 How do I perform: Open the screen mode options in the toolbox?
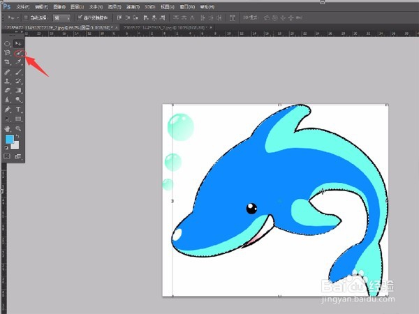tap(19, 156)
